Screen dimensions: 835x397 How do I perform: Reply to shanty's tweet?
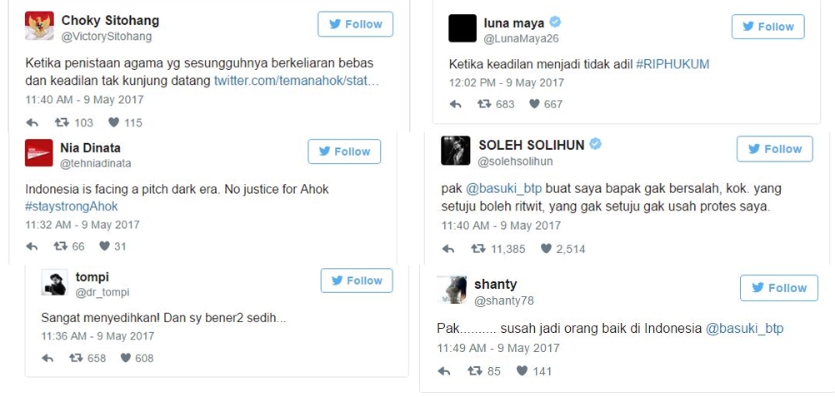444,371
